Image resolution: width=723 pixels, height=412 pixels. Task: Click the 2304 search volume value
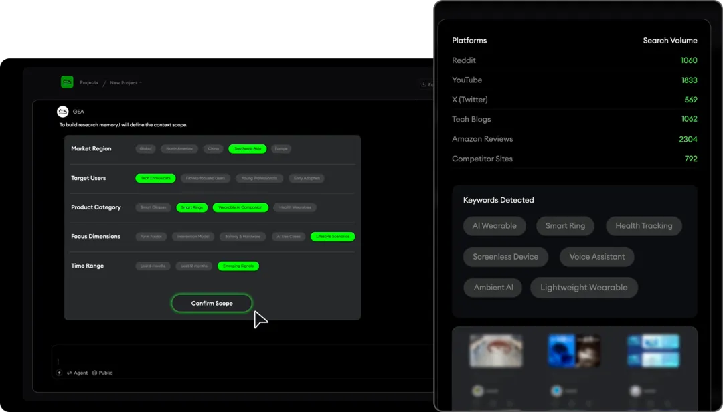click(688, 139)
